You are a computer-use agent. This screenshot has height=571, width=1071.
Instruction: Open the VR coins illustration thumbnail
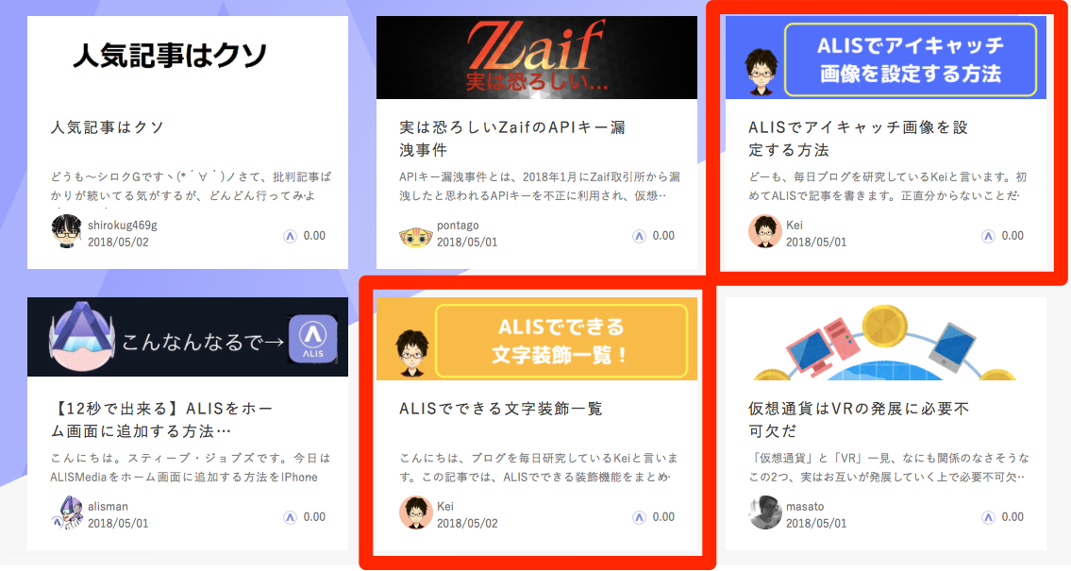click(x=886, y=339)
